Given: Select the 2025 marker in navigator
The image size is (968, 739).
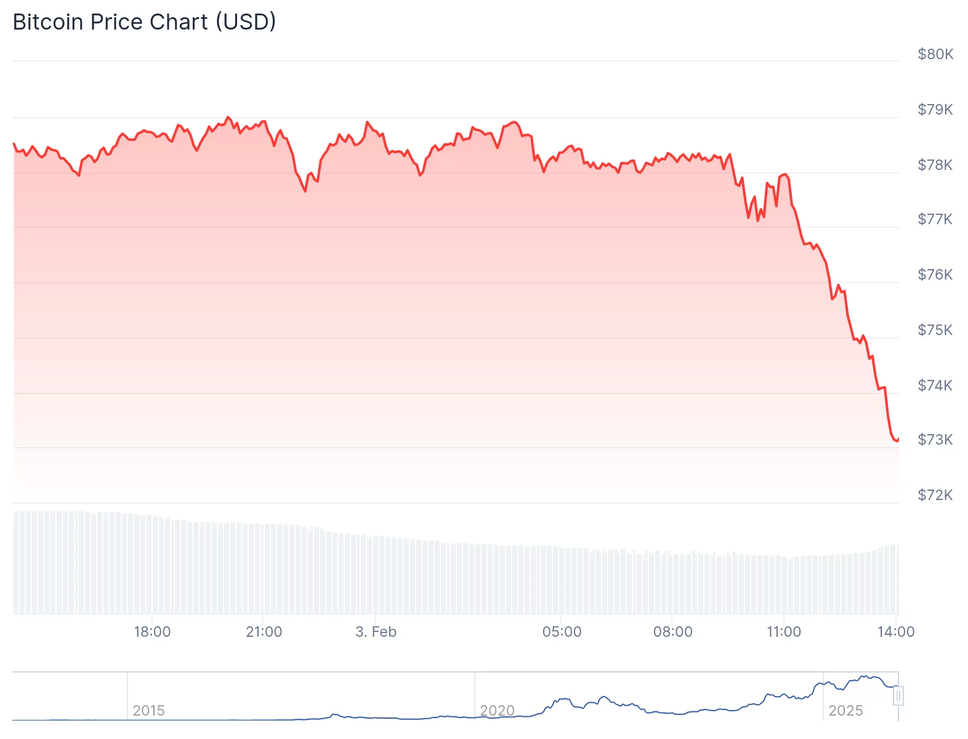Looking at the screenshot, I should tap(845, 711).
